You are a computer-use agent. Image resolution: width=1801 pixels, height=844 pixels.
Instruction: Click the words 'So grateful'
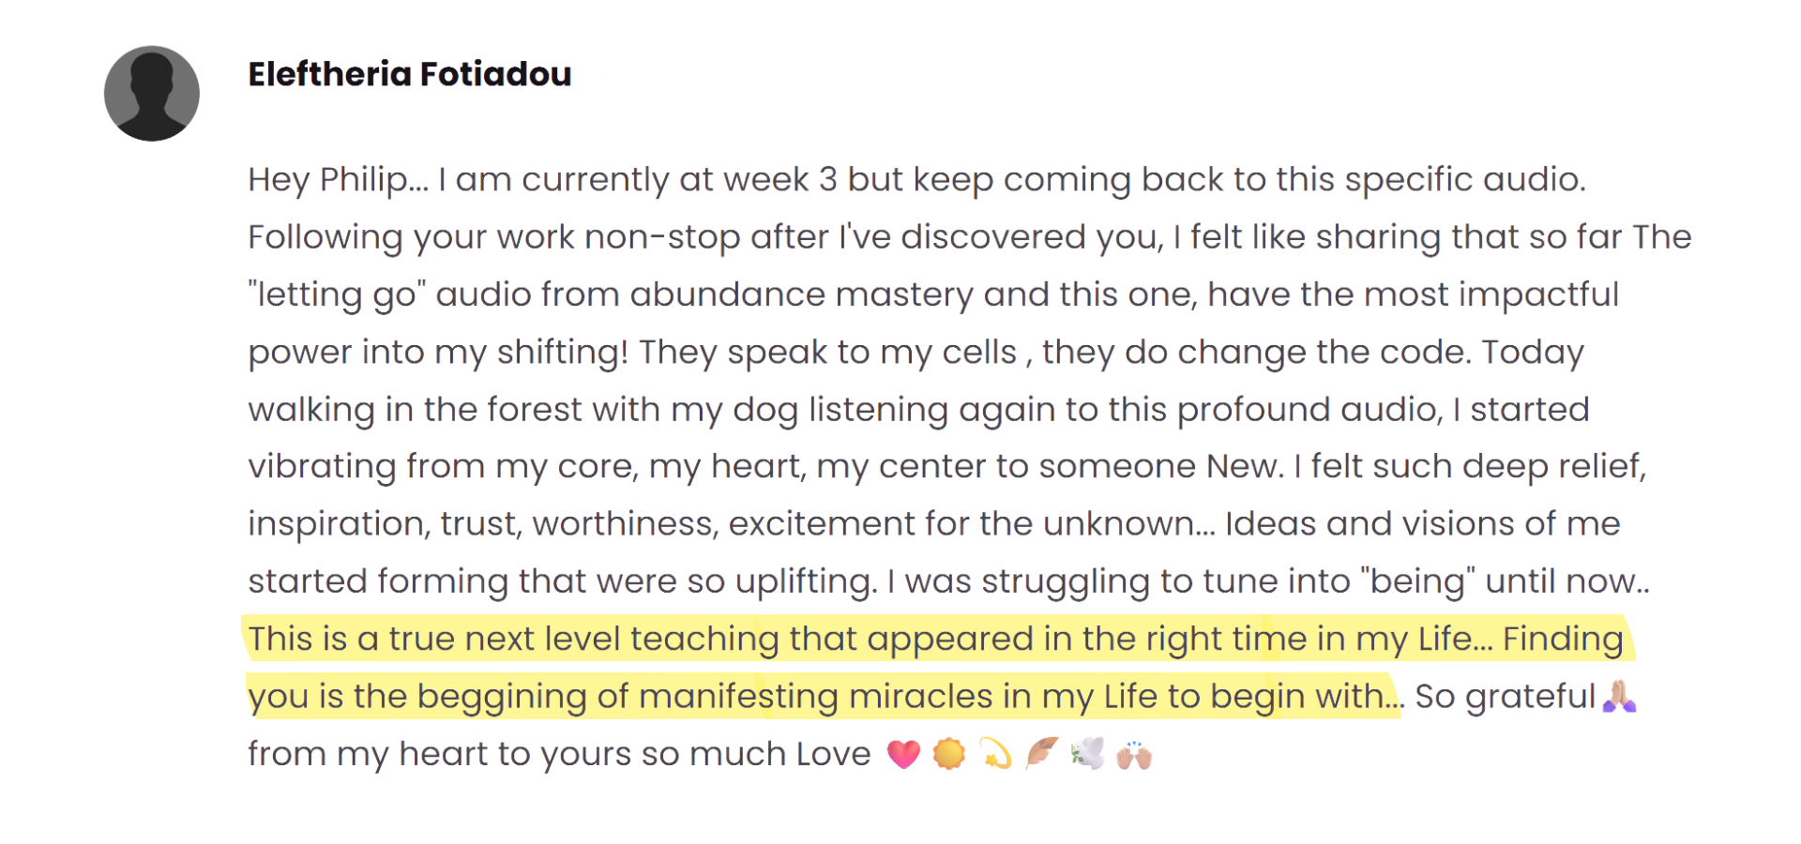[1505, 696]
